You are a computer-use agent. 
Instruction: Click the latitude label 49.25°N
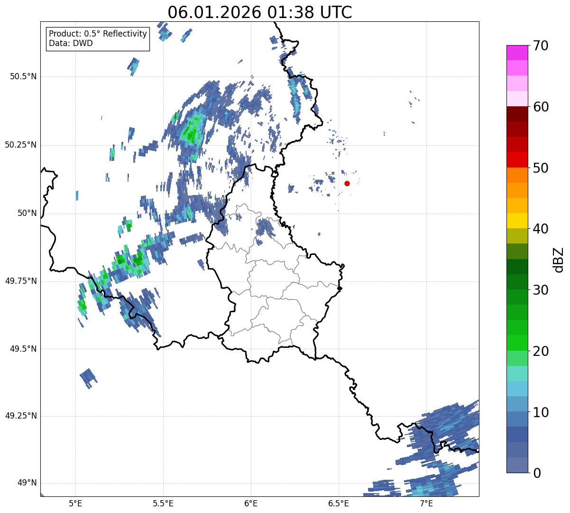pyautogui.click(x=21, y=416)
